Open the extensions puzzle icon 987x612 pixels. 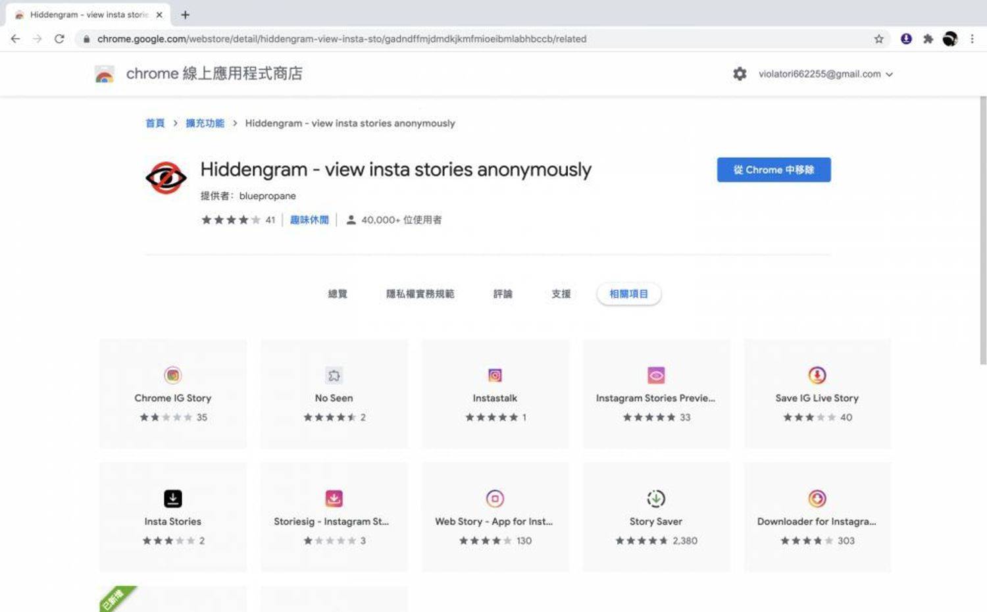pos(928,39)
